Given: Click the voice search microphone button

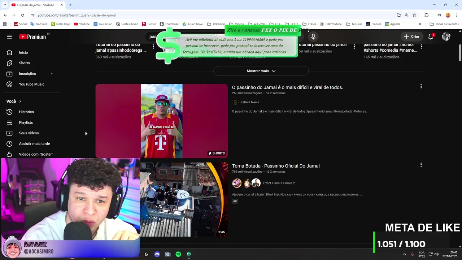Looking at the screenshot, I should [x=313, y=36].
